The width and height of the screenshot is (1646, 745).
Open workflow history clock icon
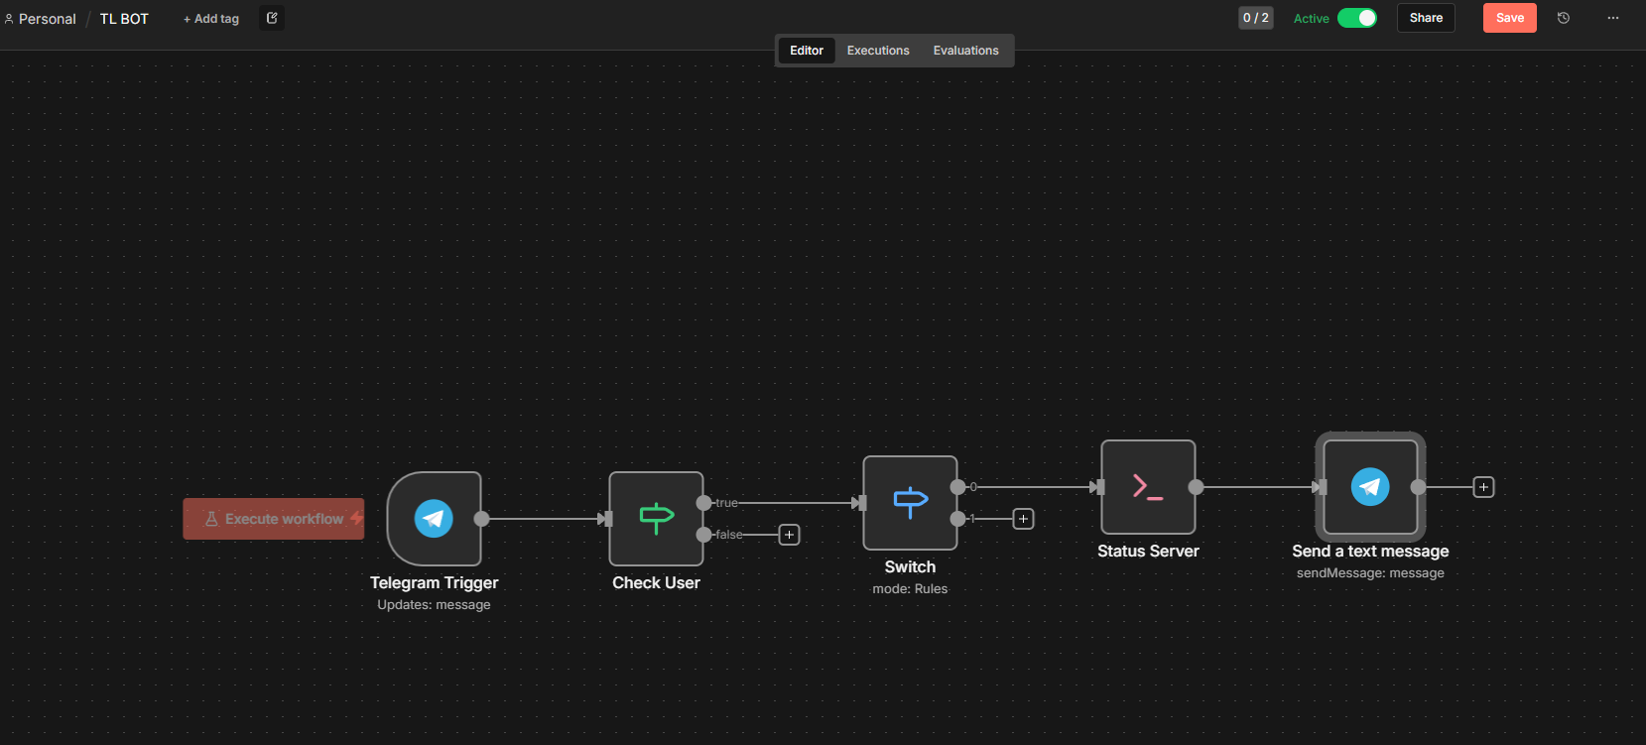[1564, 18]
